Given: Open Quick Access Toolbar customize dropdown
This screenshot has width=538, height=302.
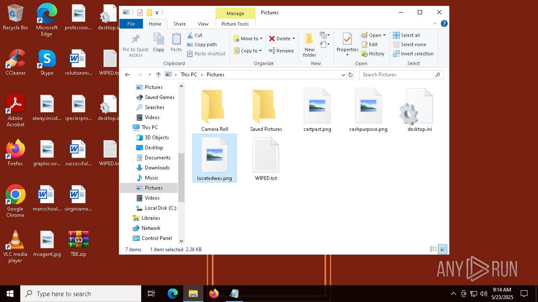Looking at the screenshot, I should point(157,13).
